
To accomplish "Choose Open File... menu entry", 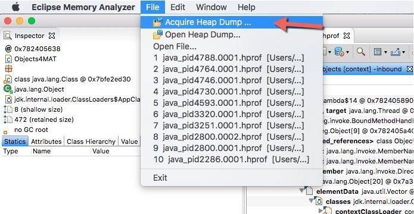I will [175, 46].
